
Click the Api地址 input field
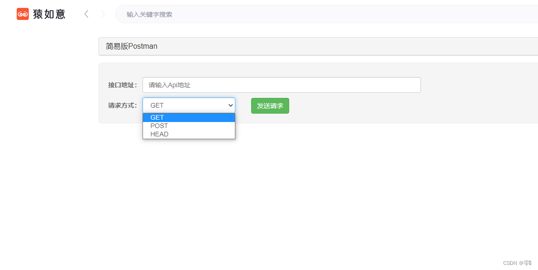[x=282, y=85]
